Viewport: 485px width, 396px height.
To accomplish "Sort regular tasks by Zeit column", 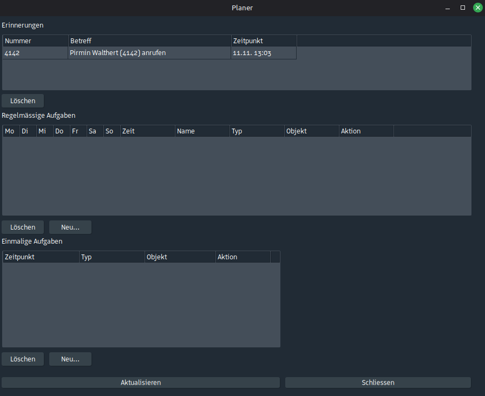I will pos(147,131).
